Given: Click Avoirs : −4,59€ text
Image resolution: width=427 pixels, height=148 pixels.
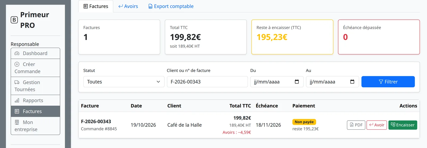Looking at the screenshot, I should 237,132.
